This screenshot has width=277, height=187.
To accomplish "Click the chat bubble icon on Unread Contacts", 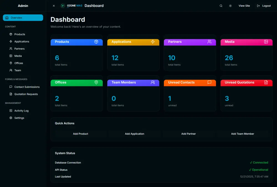I will click(x=209, y=82).
